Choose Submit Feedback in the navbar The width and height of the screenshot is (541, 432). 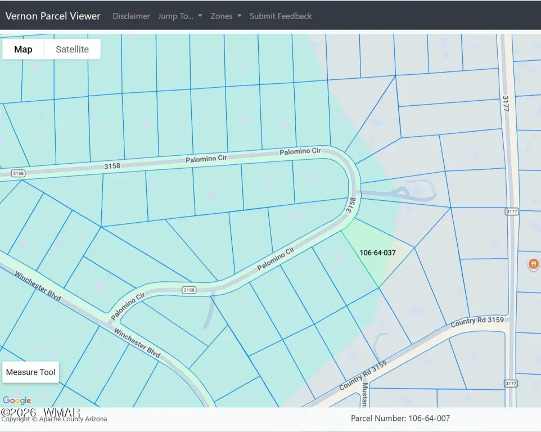(281, 16)
